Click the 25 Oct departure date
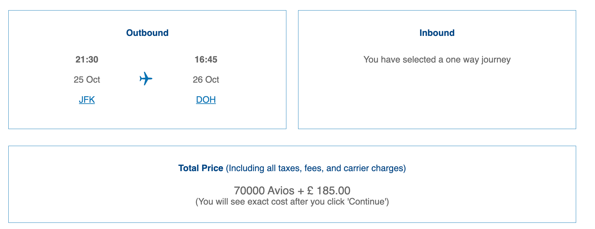The width and height of the screenshot is (595, 229). click(87, 80)
